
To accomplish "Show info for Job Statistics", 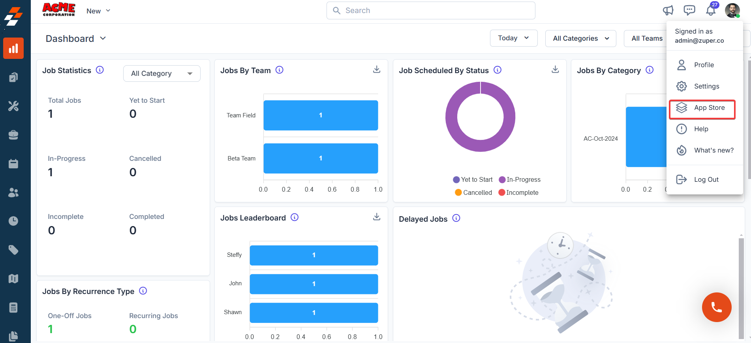I will click(x=100, y=70).
